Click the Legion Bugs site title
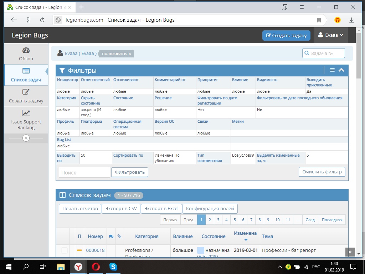Image resolution: width=365 pixels, height=274 pixels. pos(30,35)
